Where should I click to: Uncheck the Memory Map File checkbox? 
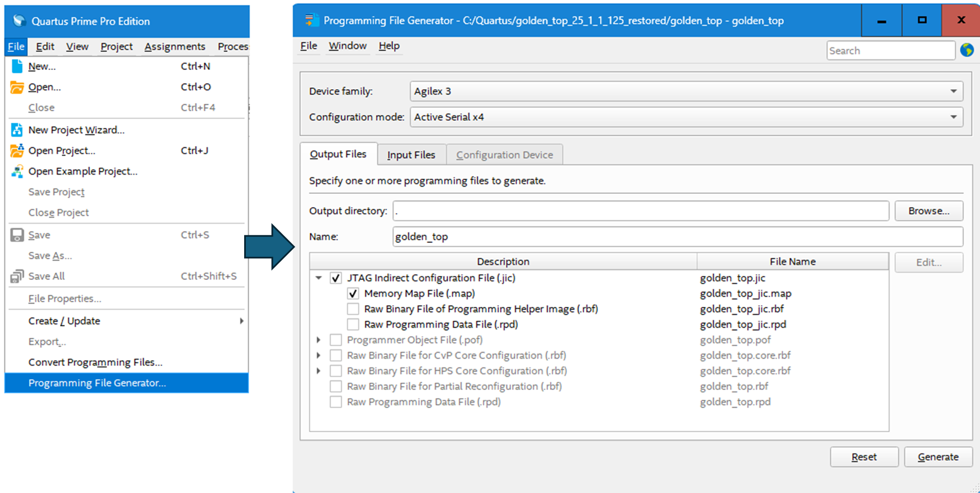click(353, 294)
